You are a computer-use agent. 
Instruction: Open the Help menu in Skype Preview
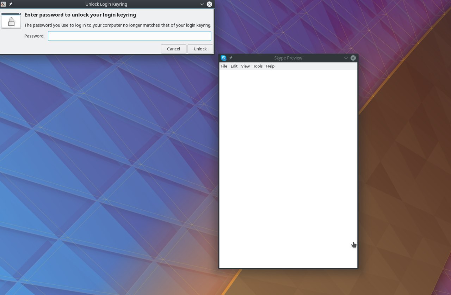point(270,66)
